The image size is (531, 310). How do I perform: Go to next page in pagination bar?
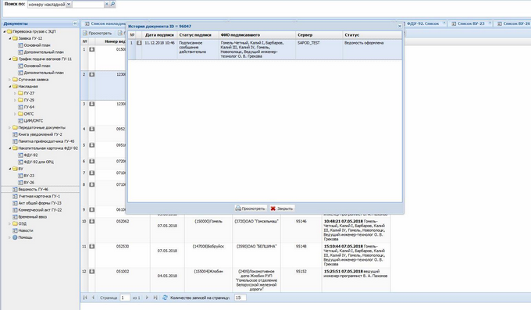coord(147,298)
